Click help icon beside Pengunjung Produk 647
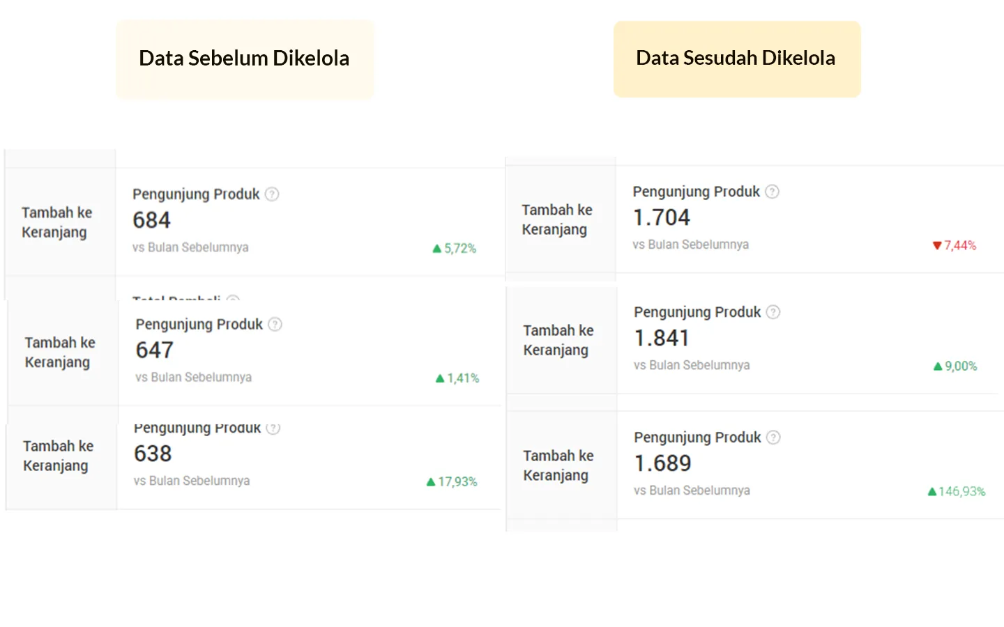Viewport: 1004px width, 627px height. (275, 325)
